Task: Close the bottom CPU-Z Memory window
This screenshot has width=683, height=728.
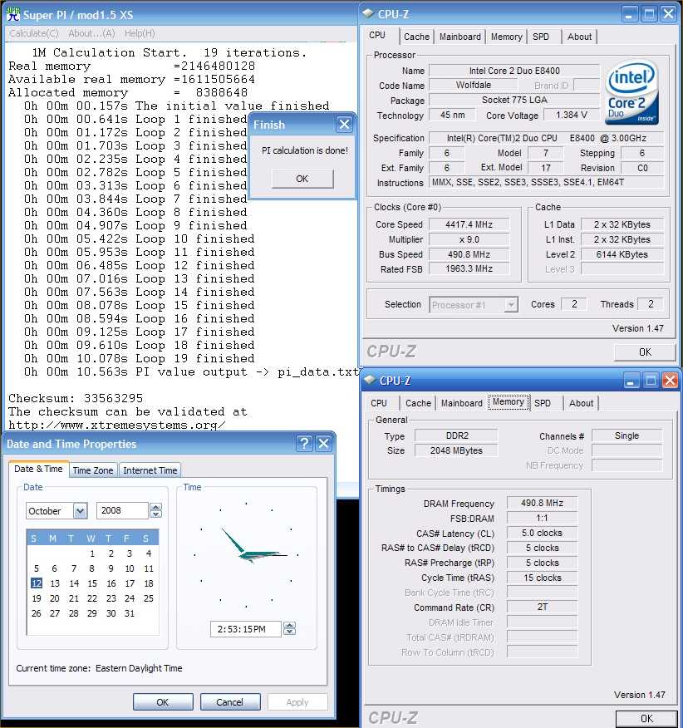Action: pos(670,381)
